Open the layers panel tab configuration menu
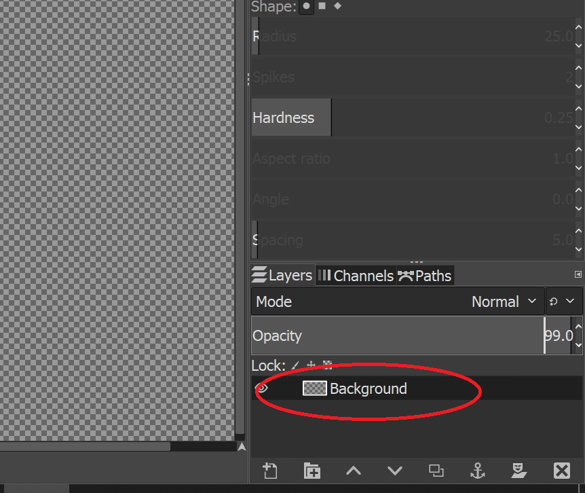 pos(578,274)
